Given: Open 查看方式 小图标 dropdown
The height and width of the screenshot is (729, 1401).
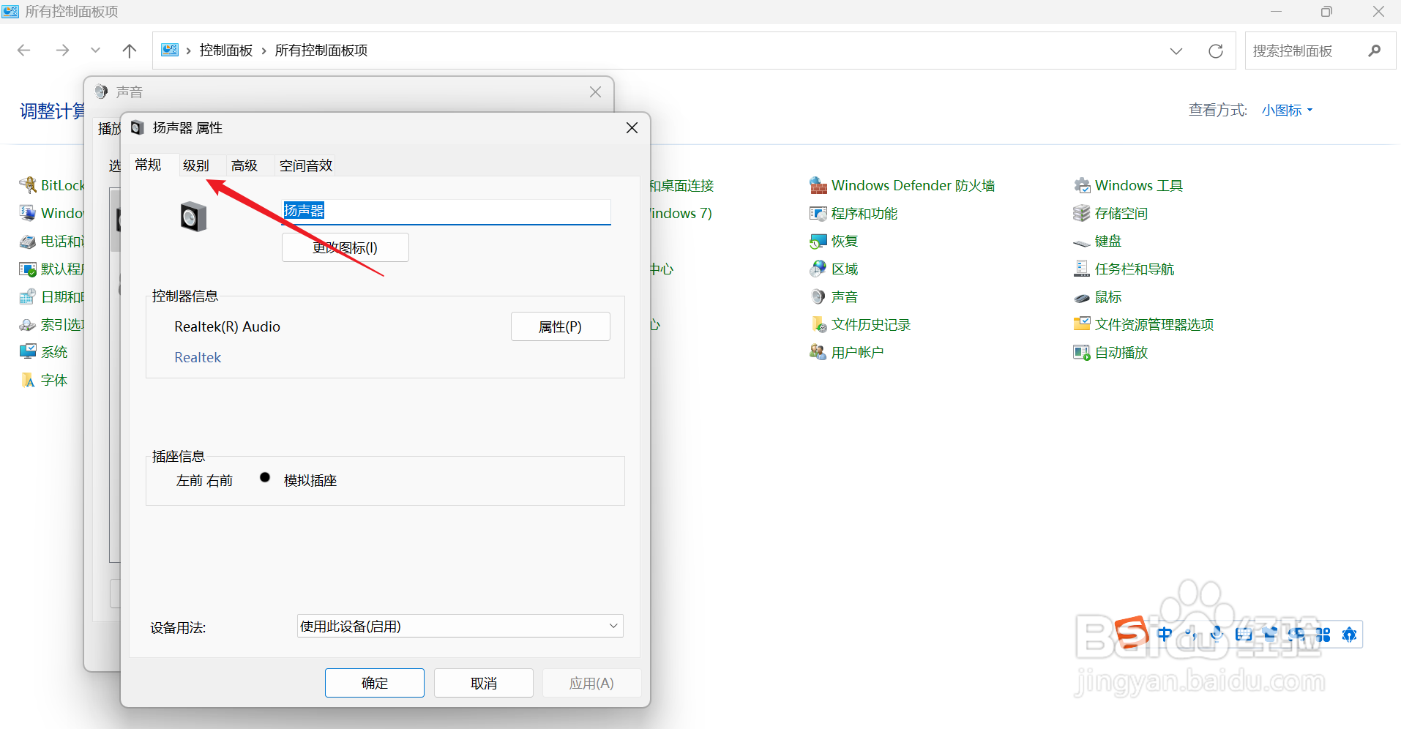Looking at the screenshot, I should coord(1287,111).
